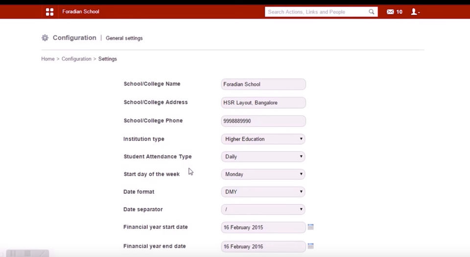Open the Date separator dropdown

pyautogui.click(x=263, y=210)
